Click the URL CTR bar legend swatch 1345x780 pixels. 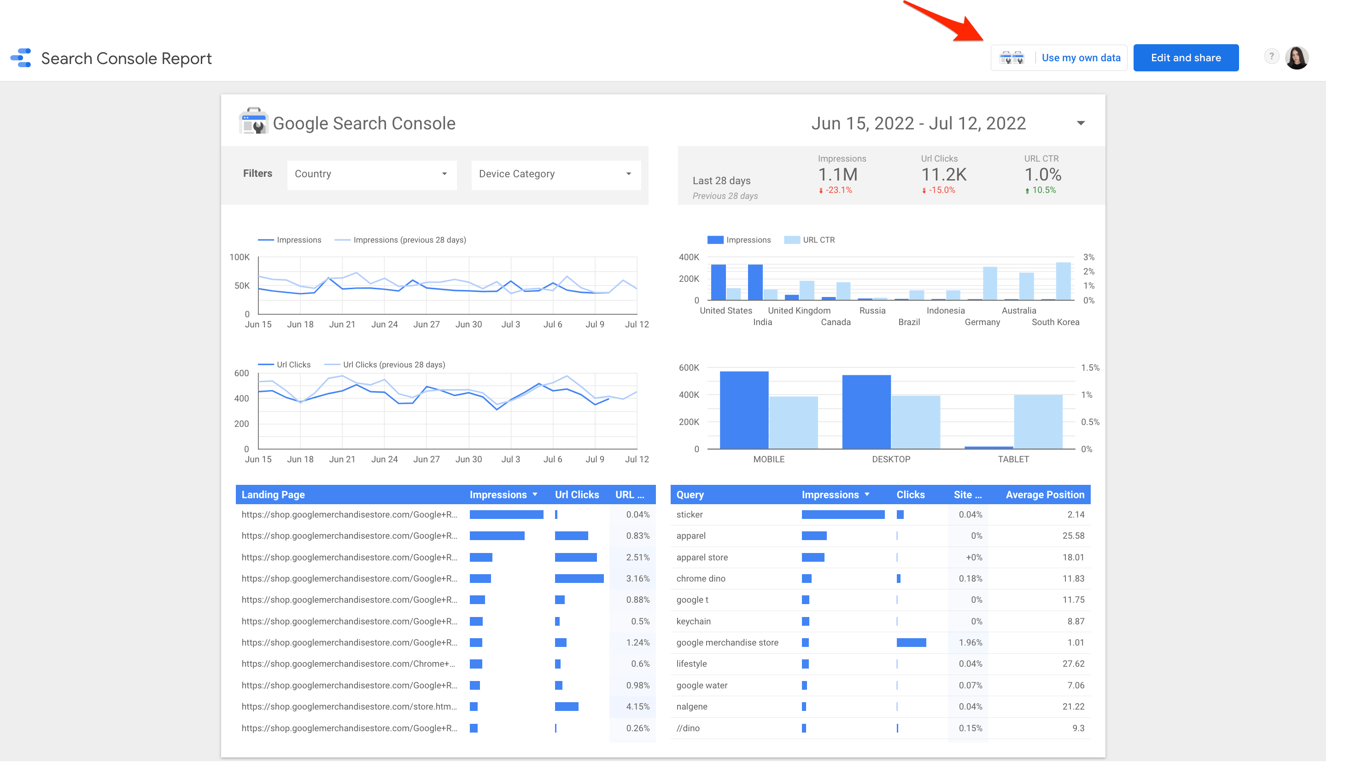[x=791, y=240]
